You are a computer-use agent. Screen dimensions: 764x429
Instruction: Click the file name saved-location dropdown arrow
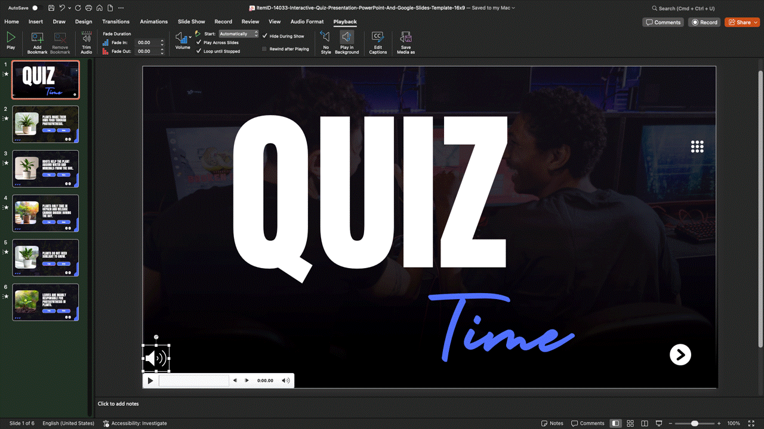click(x=513, y=8)
